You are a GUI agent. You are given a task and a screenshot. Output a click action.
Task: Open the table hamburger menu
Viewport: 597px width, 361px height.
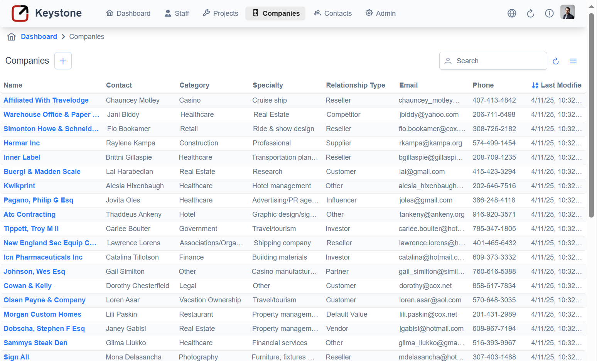pyautogui.click(x=573, y=61)
